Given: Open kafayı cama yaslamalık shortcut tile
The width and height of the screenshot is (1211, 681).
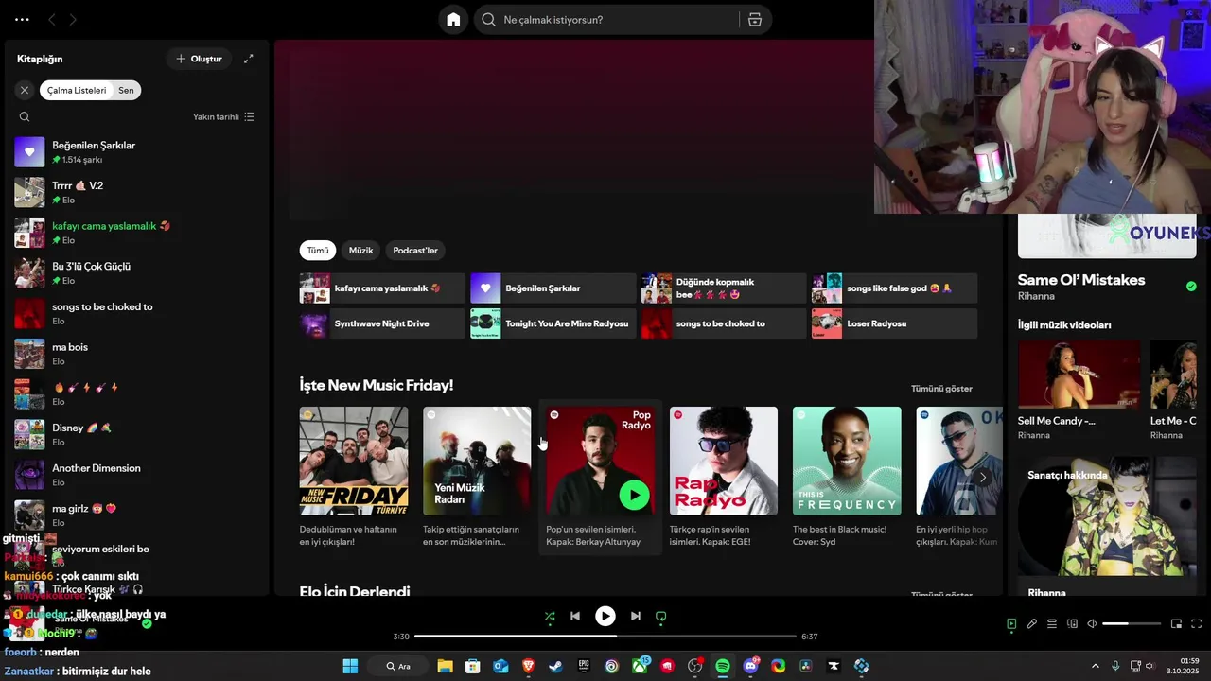Looking at the screenshot, I should (382, 288).
